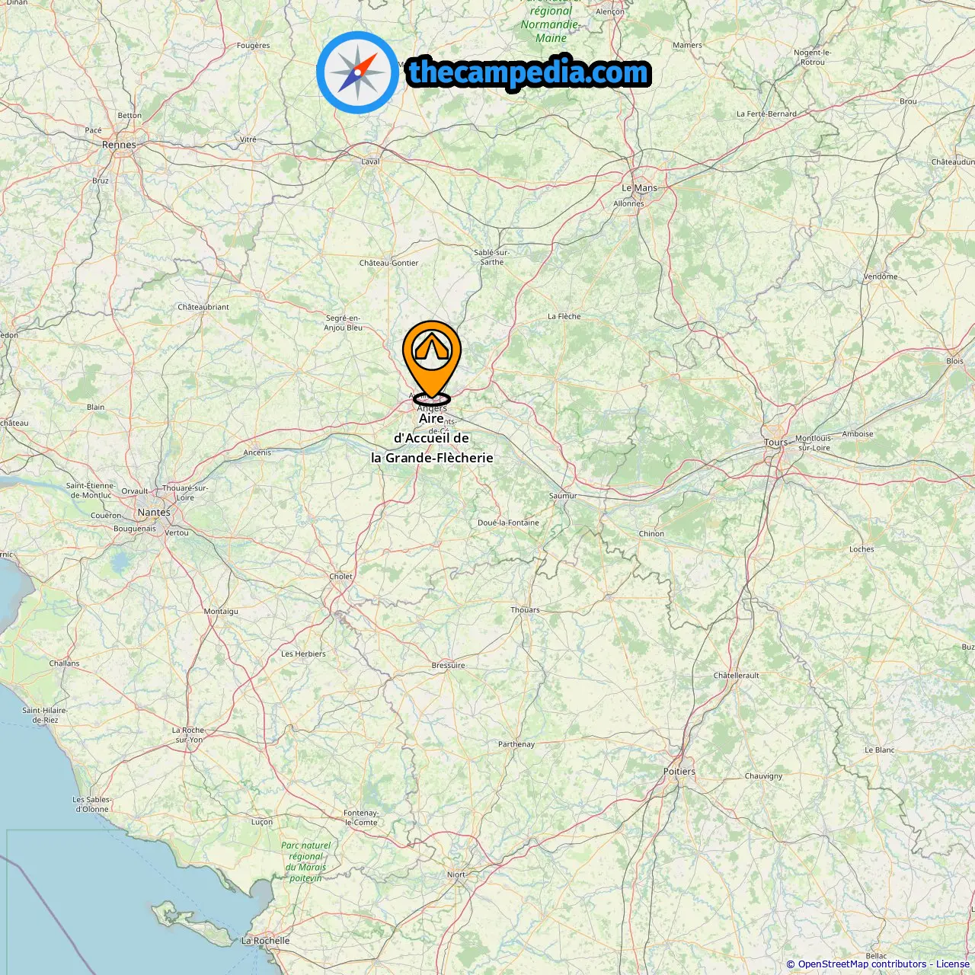Click the Tours city label

(776, 443)
